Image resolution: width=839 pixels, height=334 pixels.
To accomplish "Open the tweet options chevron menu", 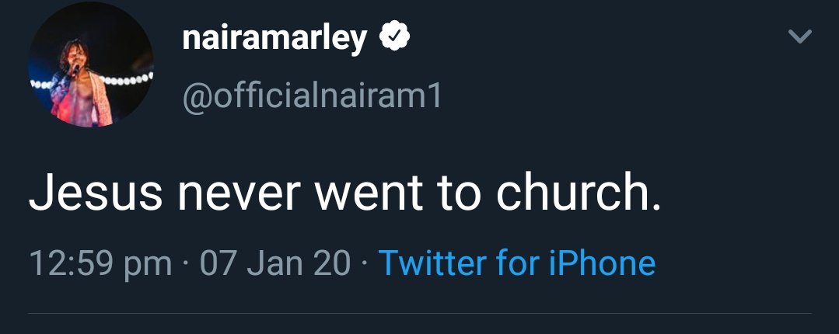I will click(x=799, y=37).
